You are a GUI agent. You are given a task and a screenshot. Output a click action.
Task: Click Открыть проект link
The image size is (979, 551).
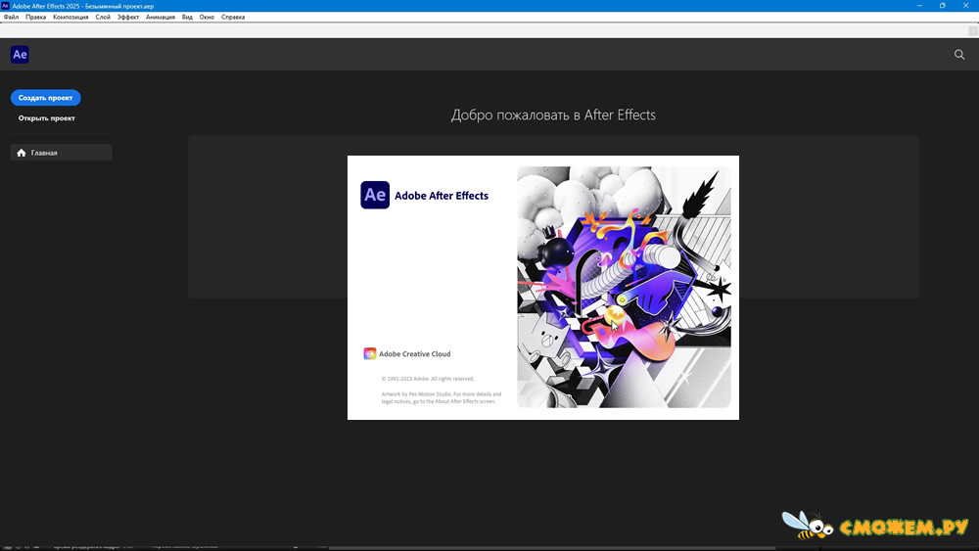click(x=46, y=118)
